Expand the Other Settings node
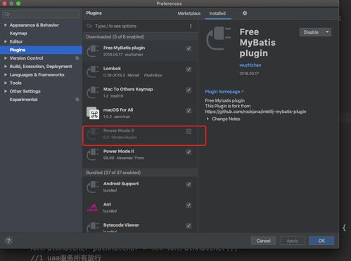 click(x=6, y=91)
